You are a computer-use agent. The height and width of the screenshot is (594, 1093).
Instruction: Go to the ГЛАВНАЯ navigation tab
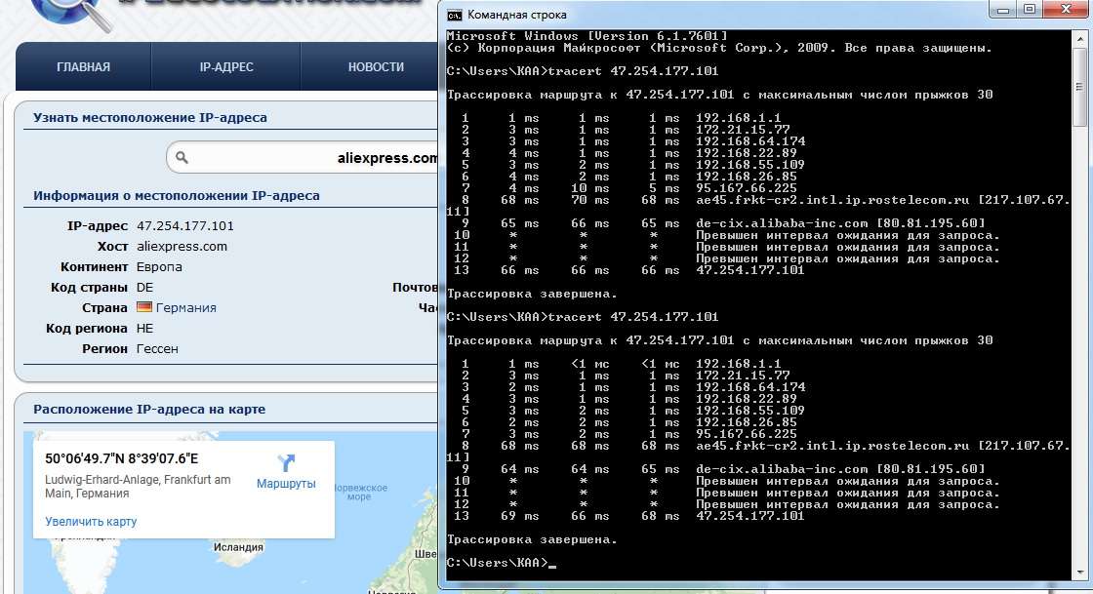[x=83, y=67]
